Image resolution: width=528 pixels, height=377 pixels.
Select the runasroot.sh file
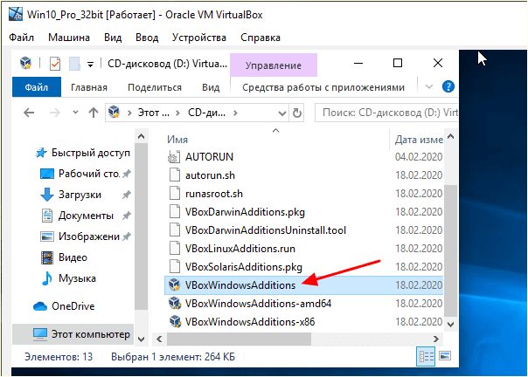click(214, 194)
